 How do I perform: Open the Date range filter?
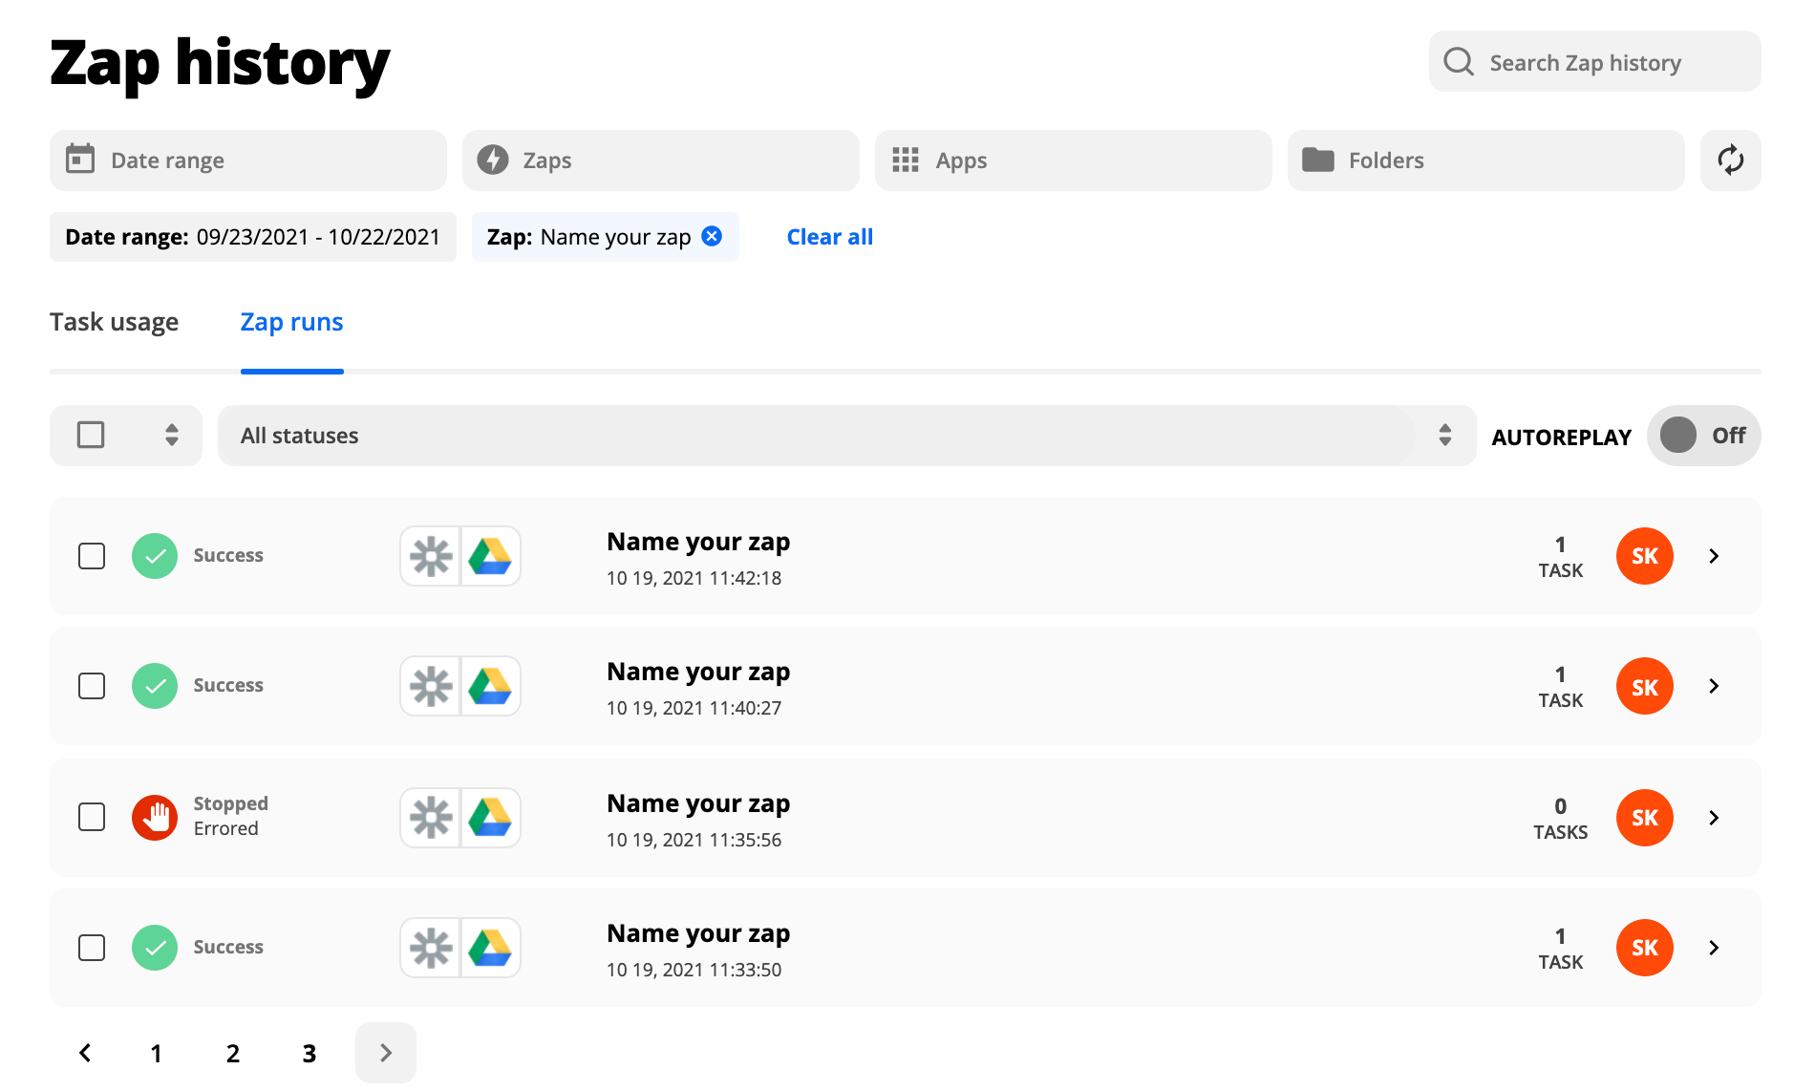248,160
